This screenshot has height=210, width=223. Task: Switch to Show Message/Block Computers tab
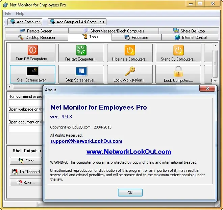click(x=114, y=31)
